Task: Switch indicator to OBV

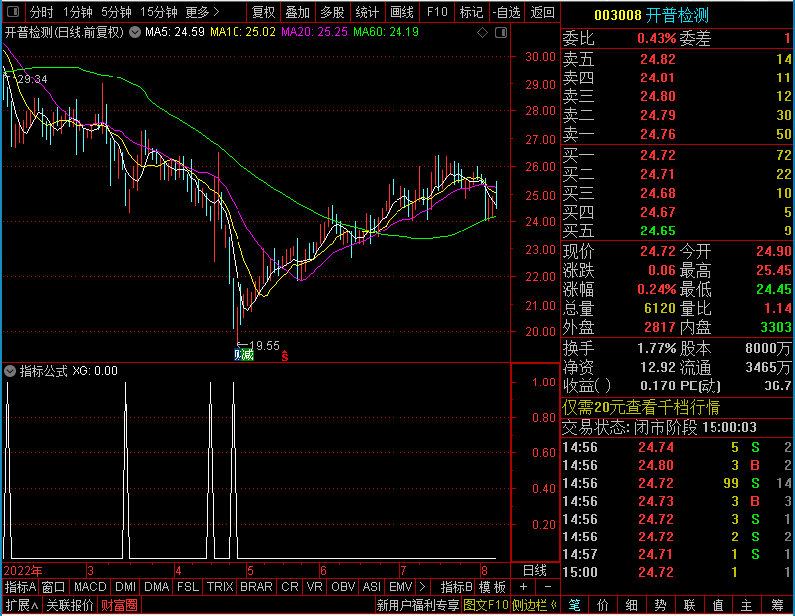Action: coord(343,587)
